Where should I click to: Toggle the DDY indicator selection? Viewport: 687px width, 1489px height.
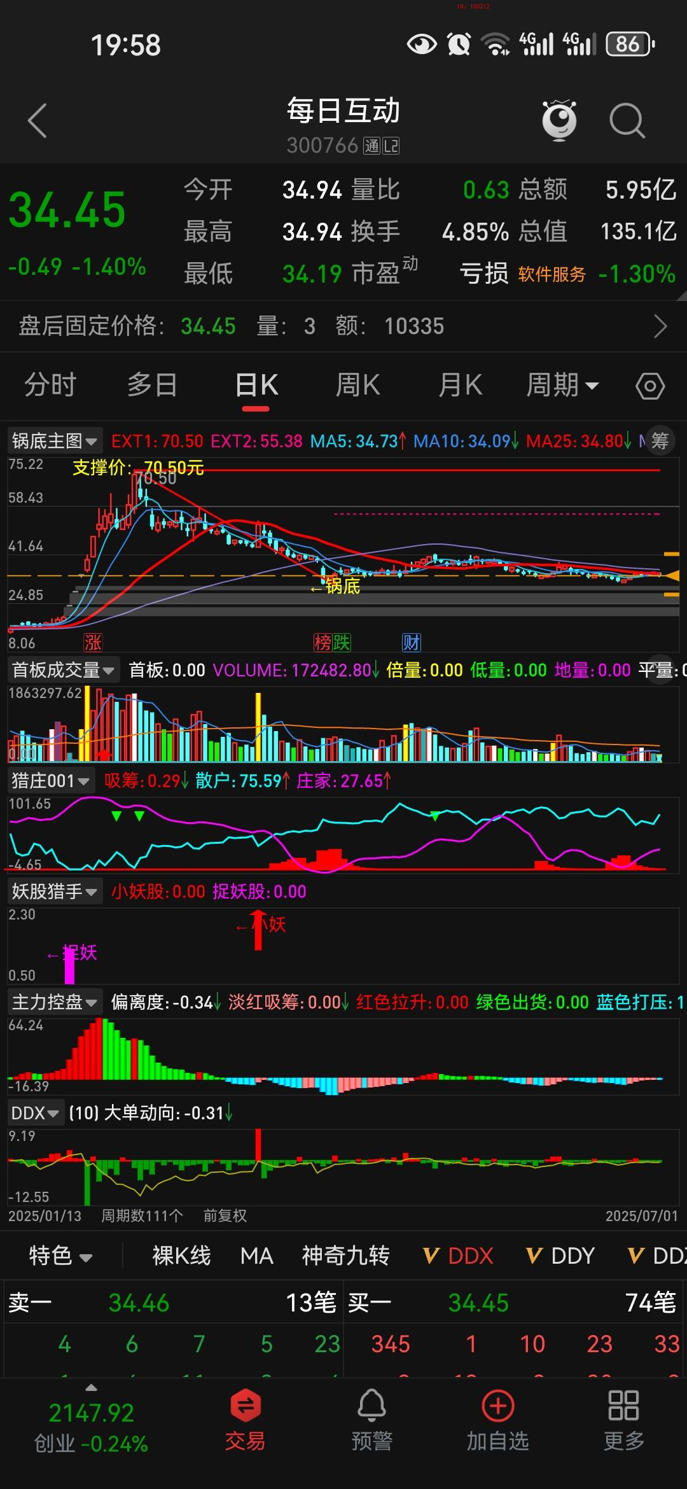click(x=560, y=1255)
